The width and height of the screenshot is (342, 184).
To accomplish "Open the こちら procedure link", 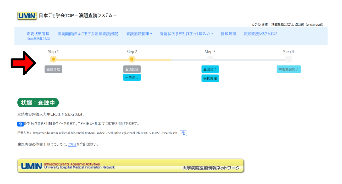I will click(72, 145).
